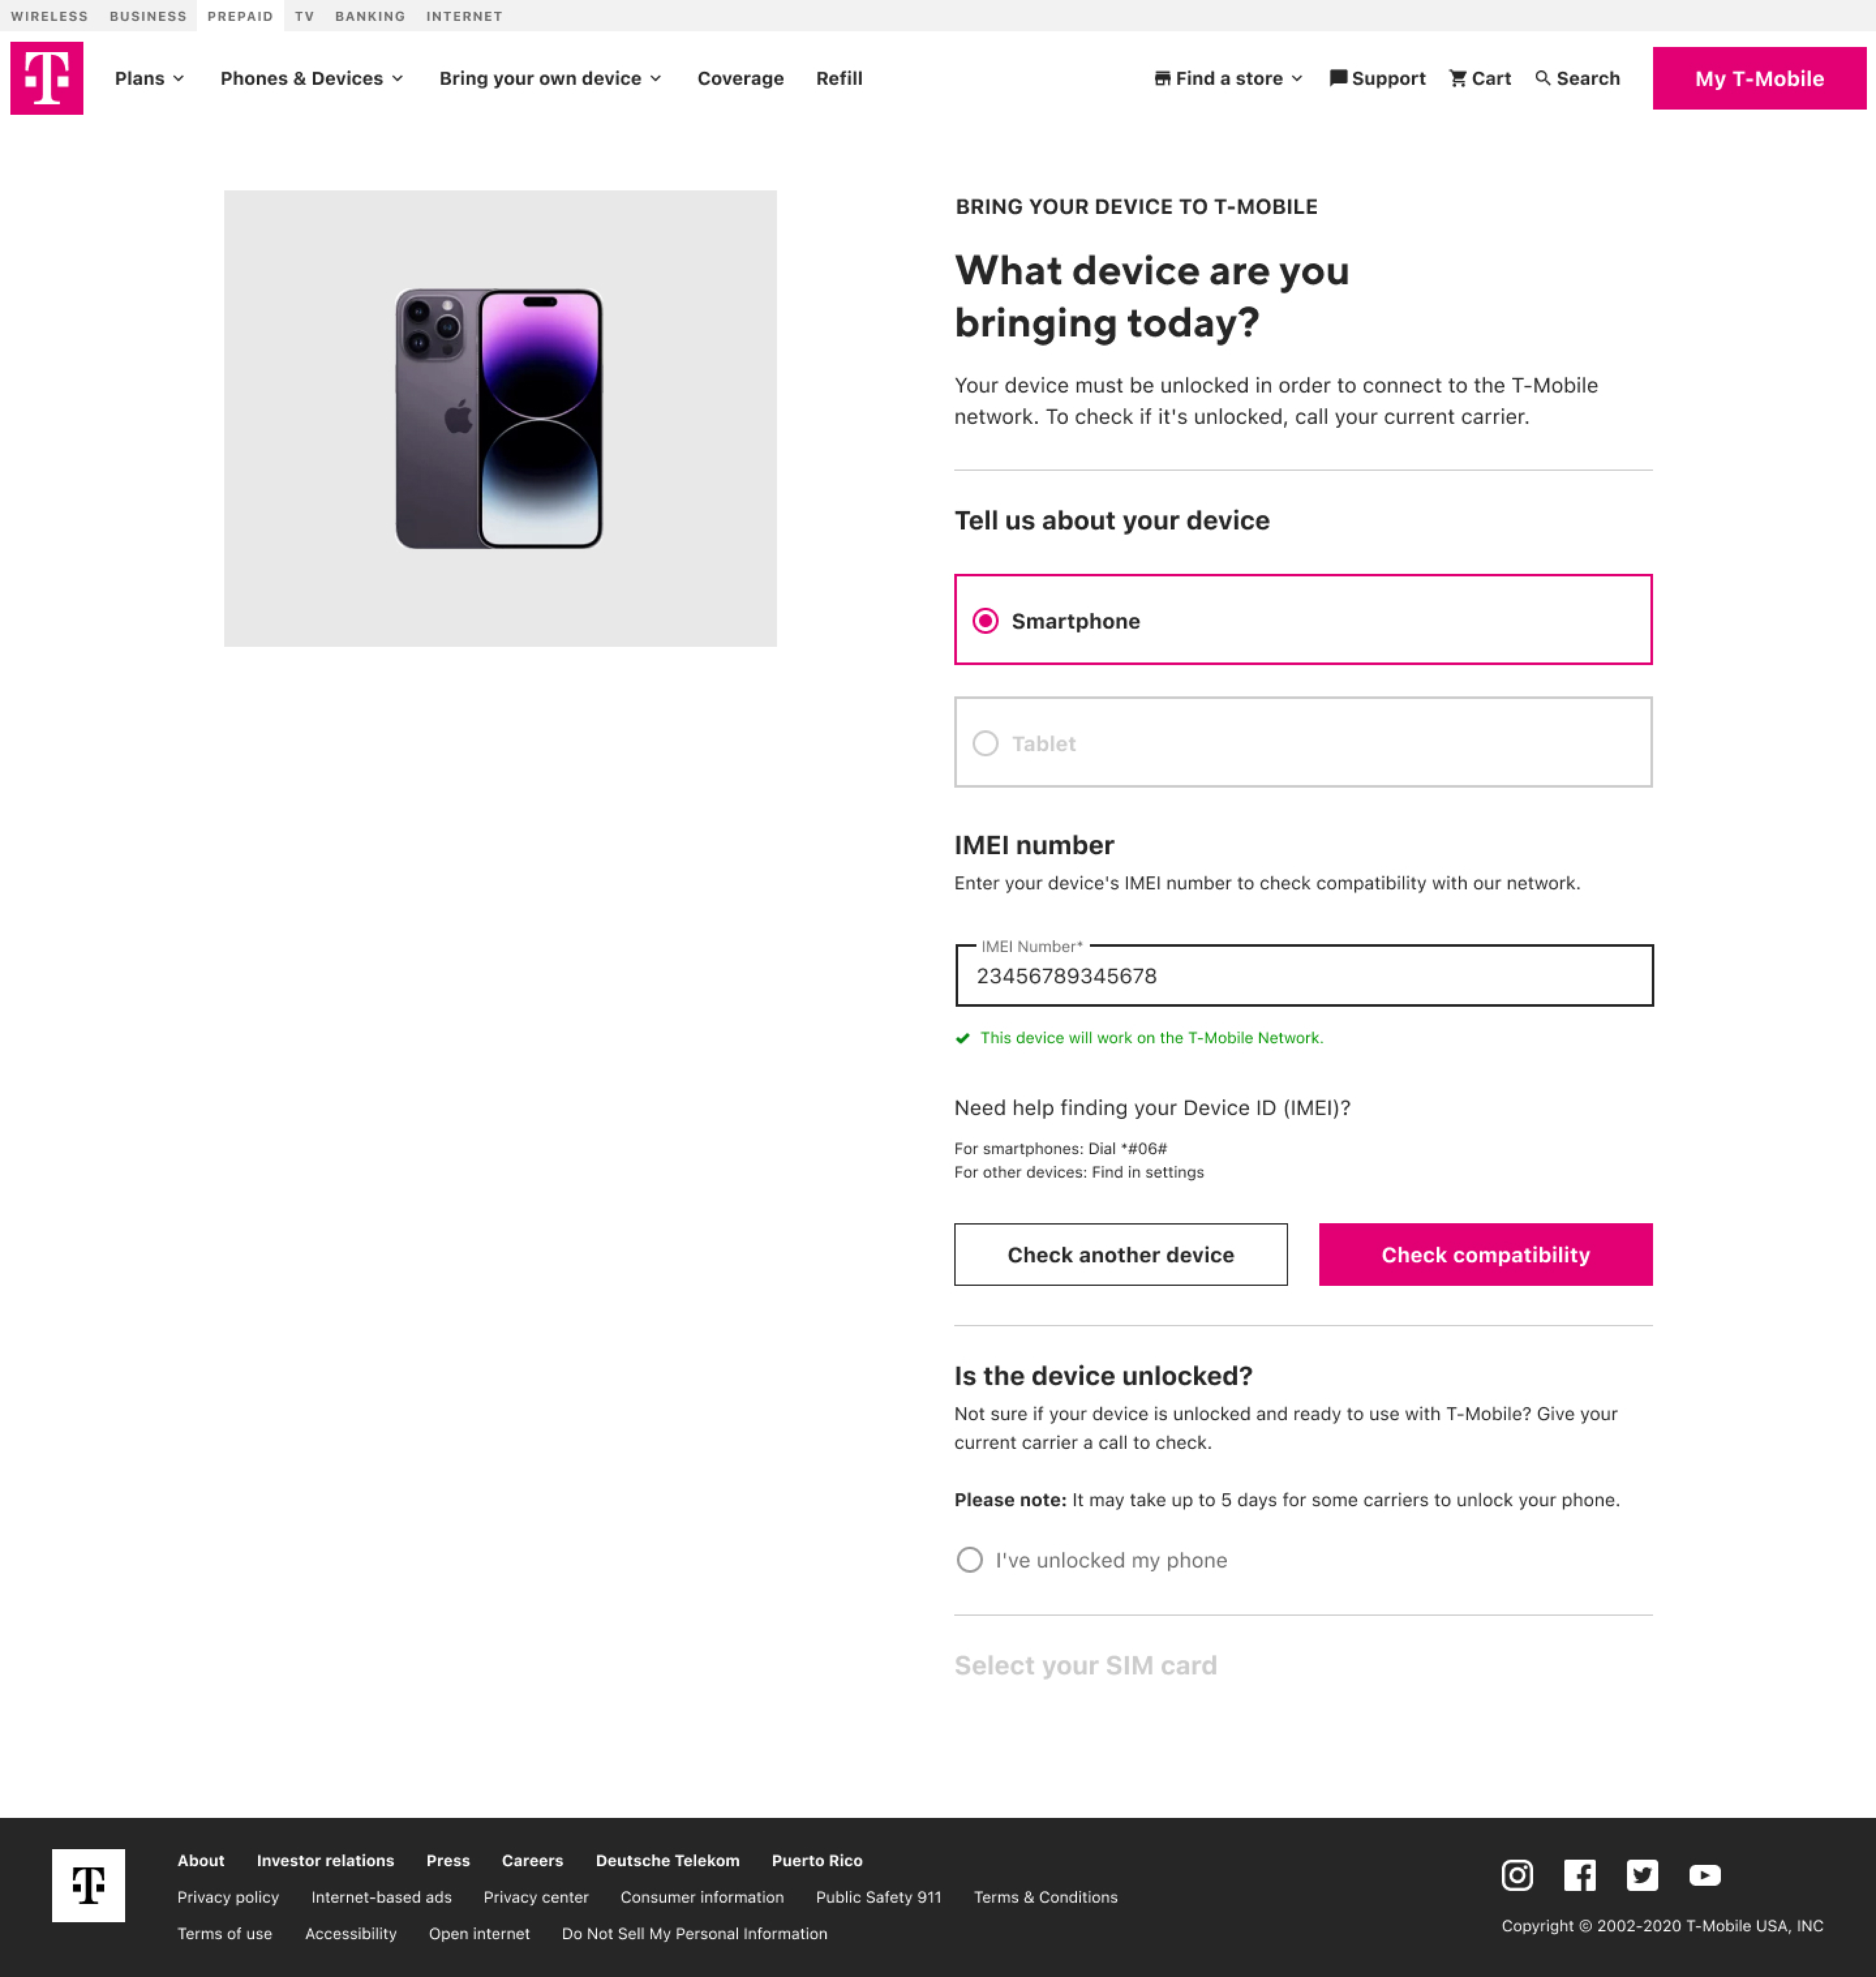Open the Twitter icon in footer
This screenshot has width=1876, height=1977.
point(1641,1875)
